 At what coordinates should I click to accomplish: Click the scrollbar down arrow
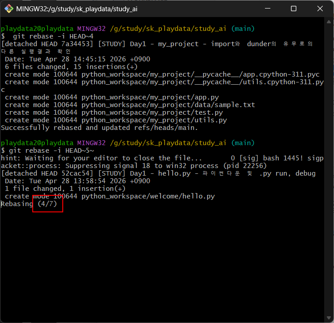(x=329, y=318)
